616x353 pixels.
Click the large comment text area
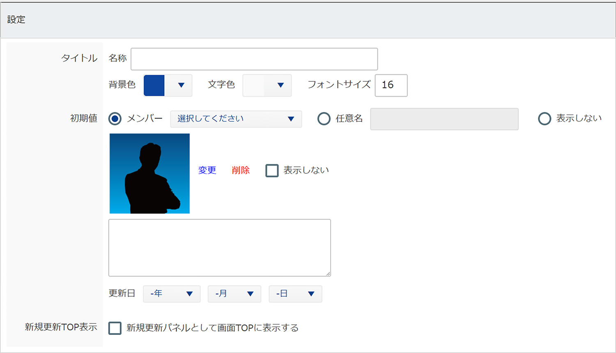coord(219,247)
